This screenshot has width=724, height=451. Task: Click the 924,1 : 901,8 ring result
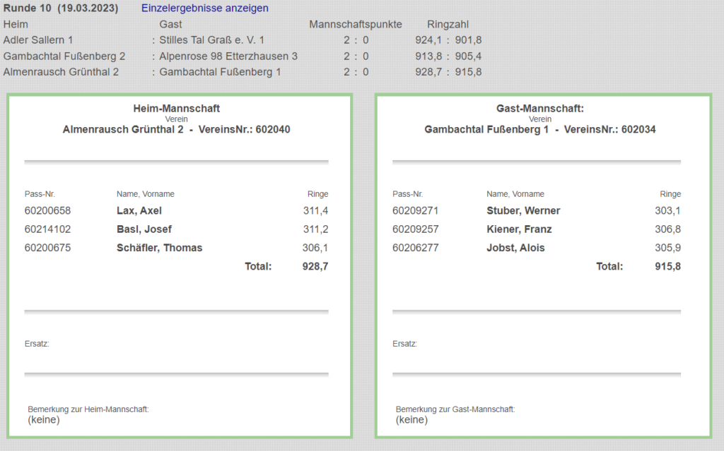tap(448, 40)
